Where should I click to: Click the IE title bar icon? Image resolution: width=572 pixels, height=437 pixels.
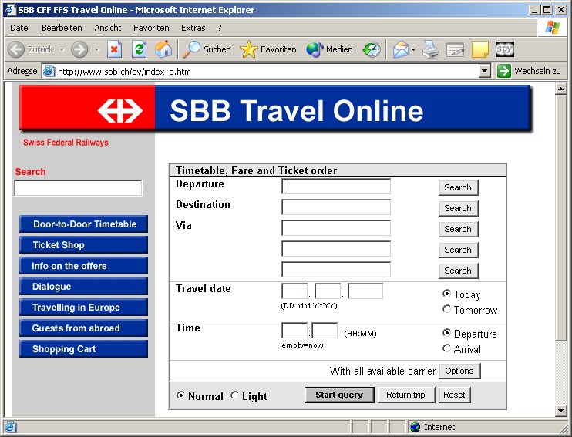[10, 9]
